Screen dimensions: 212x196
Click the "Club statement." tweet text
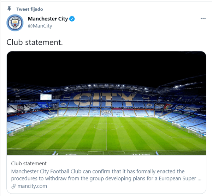point(35,42)
